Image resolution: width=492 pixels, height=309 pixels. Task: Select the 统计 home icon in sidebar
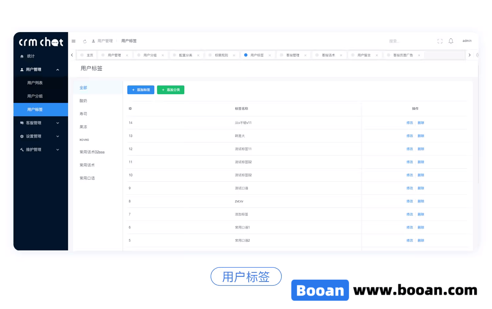coord(21,56)
